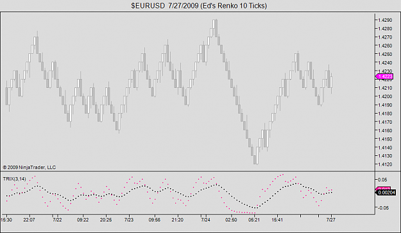The image size is (401, 233).
Task: Click the 1.4250 price axis label
Action: click(x=385, y=54)
